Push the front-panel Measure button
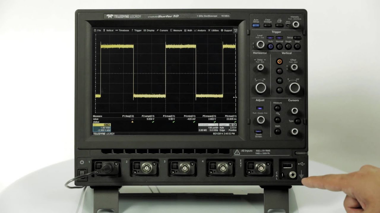380x213 pixels. [277, 108]
